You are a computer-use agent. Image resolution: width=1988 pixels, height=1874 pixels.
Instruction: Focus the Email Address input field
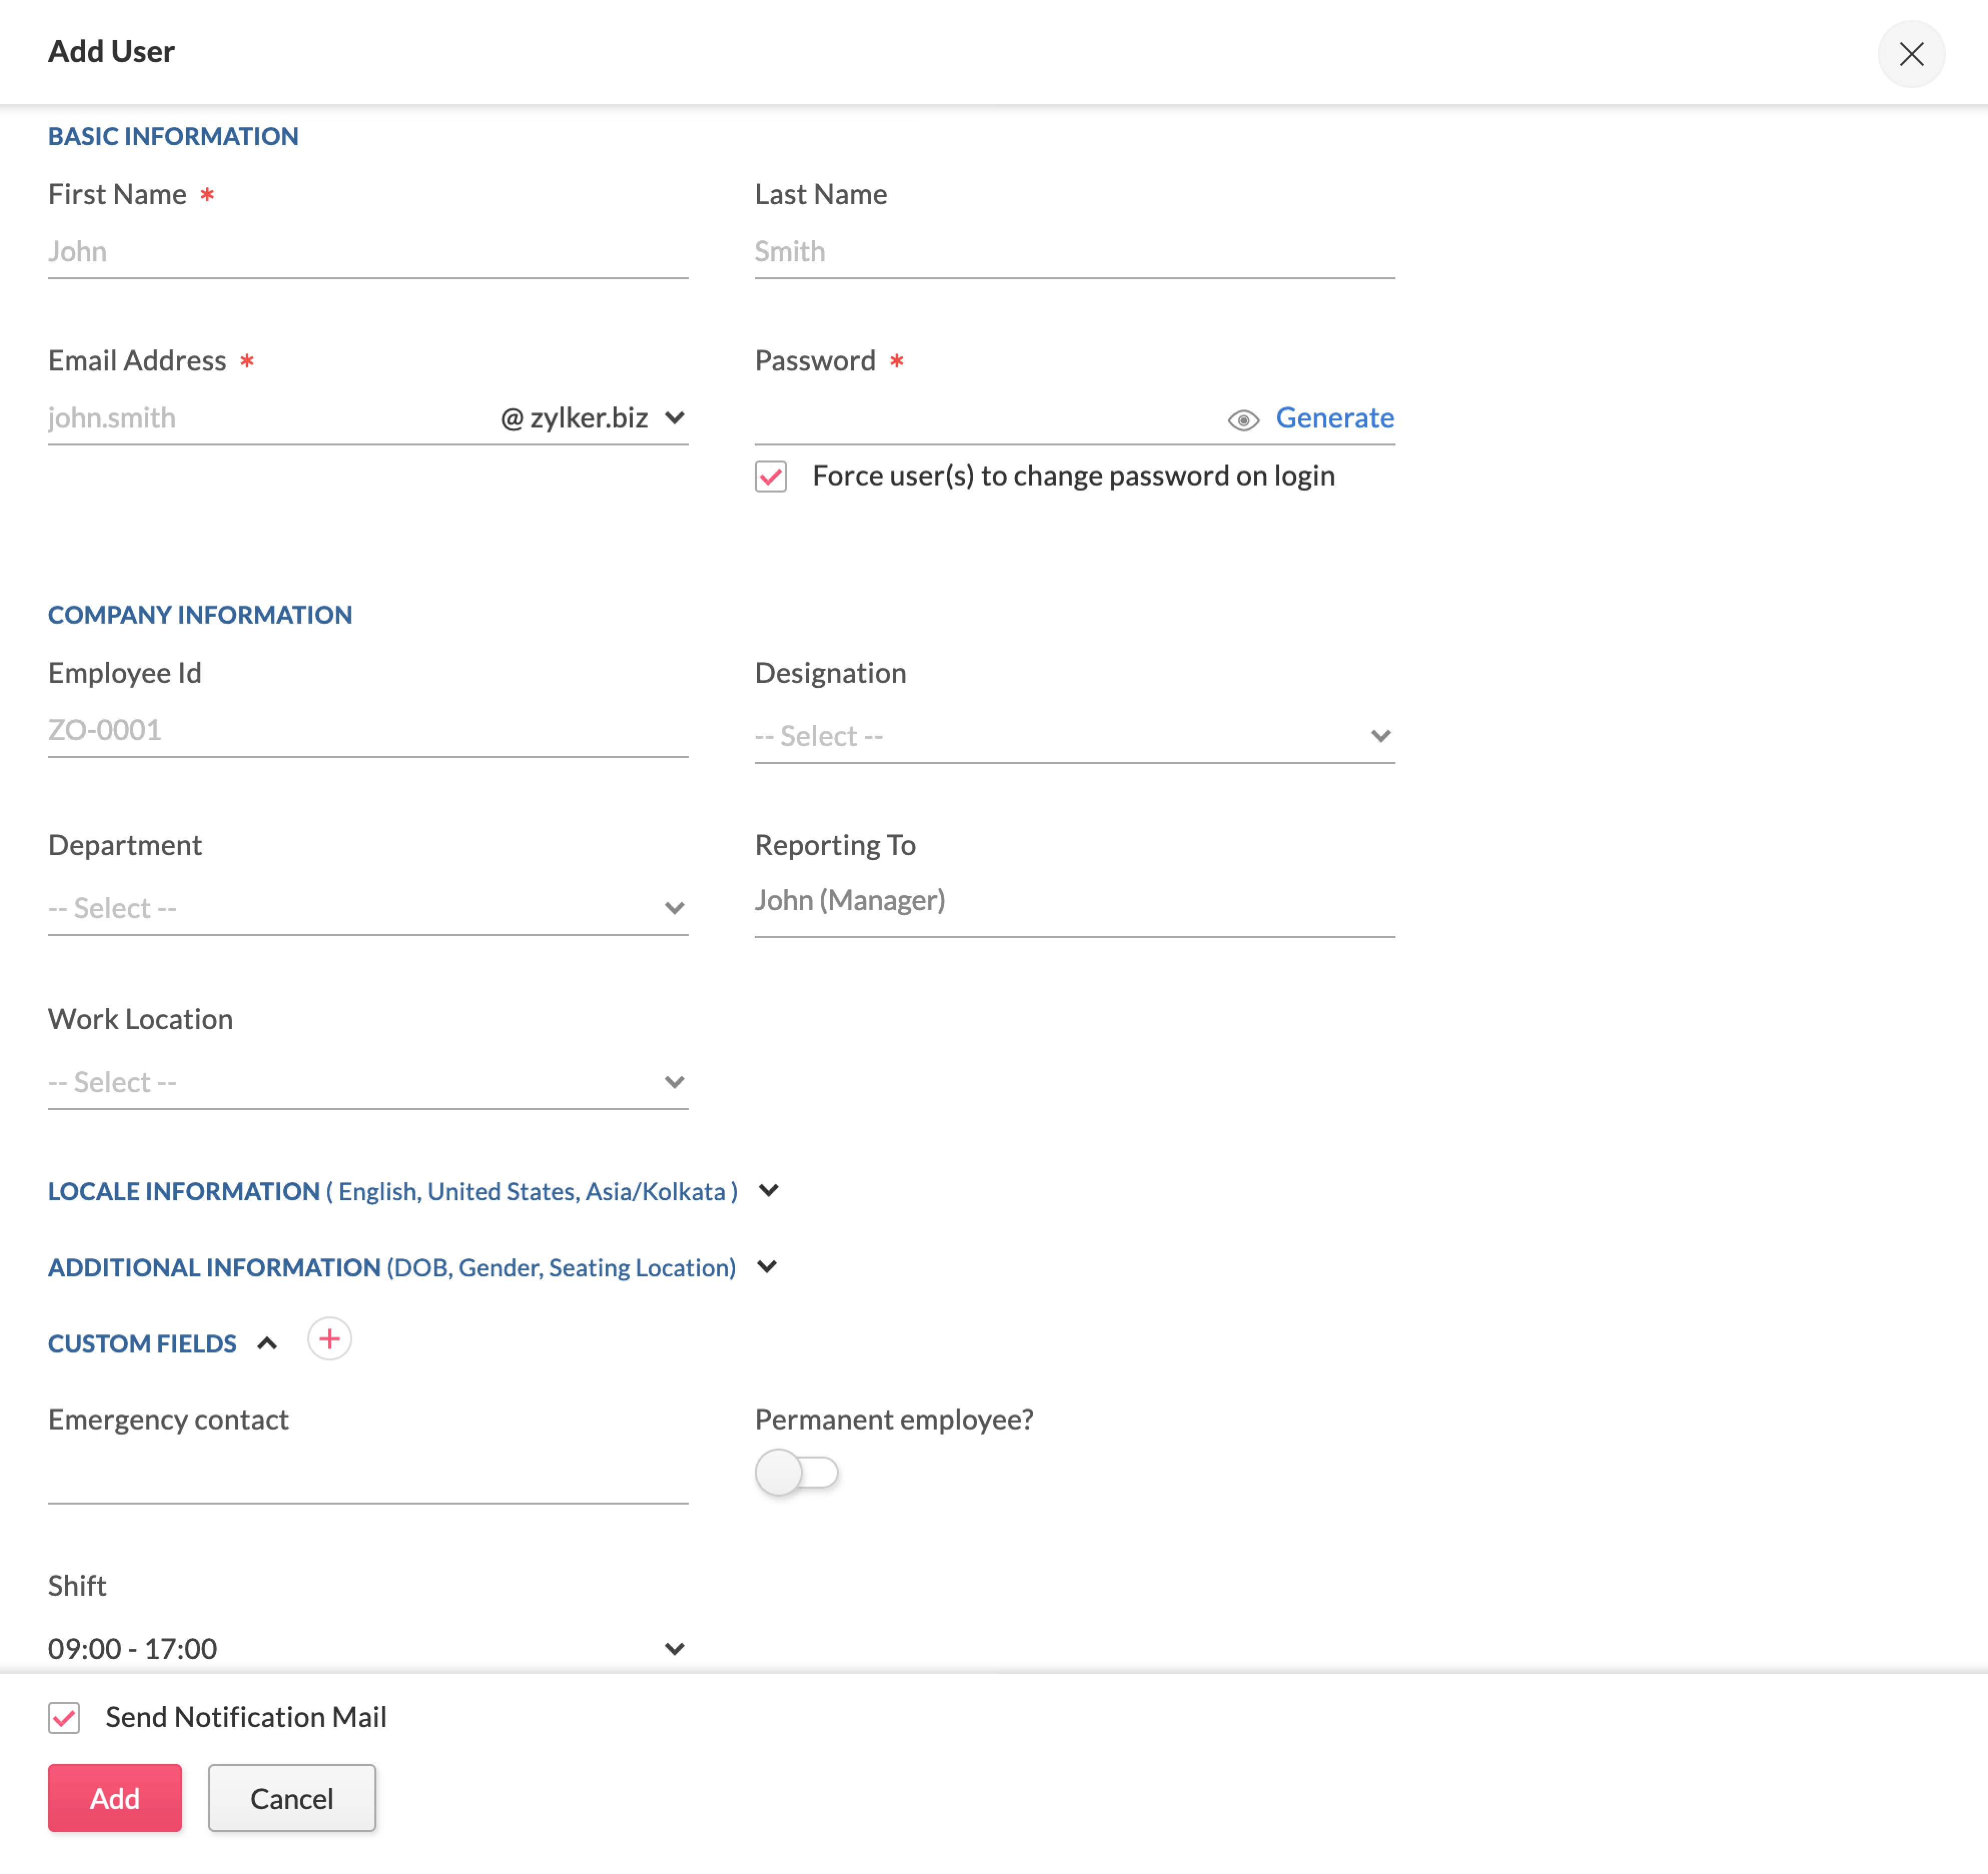[x=270, y=418]
